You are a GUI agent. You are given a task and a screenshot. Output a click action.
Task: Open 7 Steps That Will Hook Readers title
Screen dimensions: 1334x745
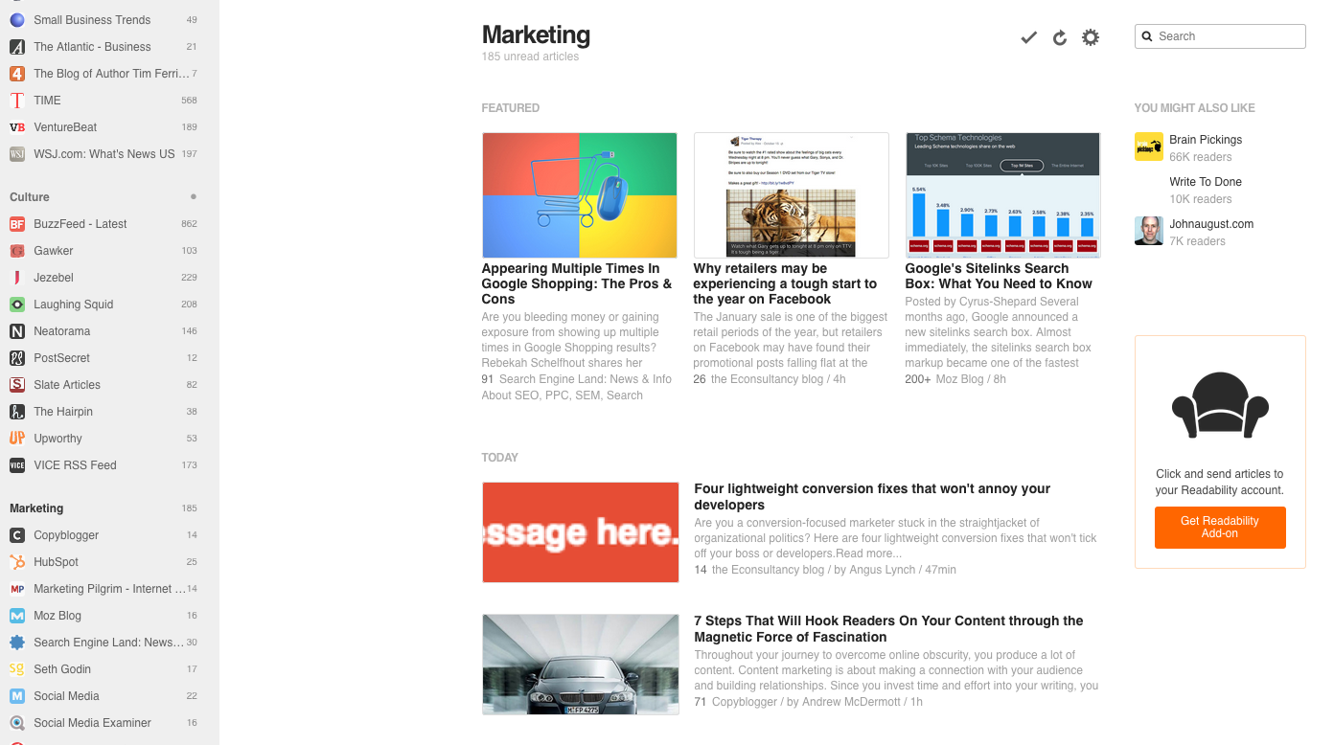click(888, 629)
